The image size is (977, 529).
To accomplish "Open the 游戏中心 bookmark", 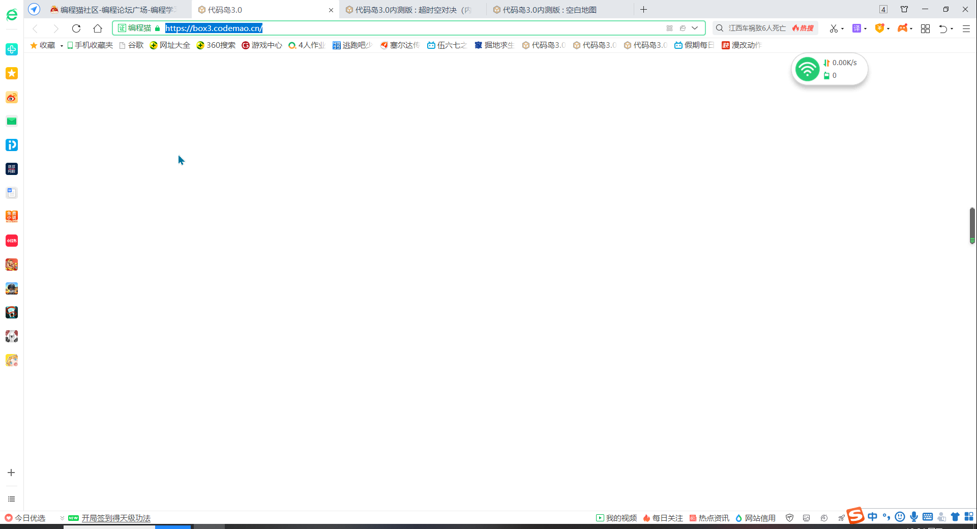I will [x=262, y=45].
